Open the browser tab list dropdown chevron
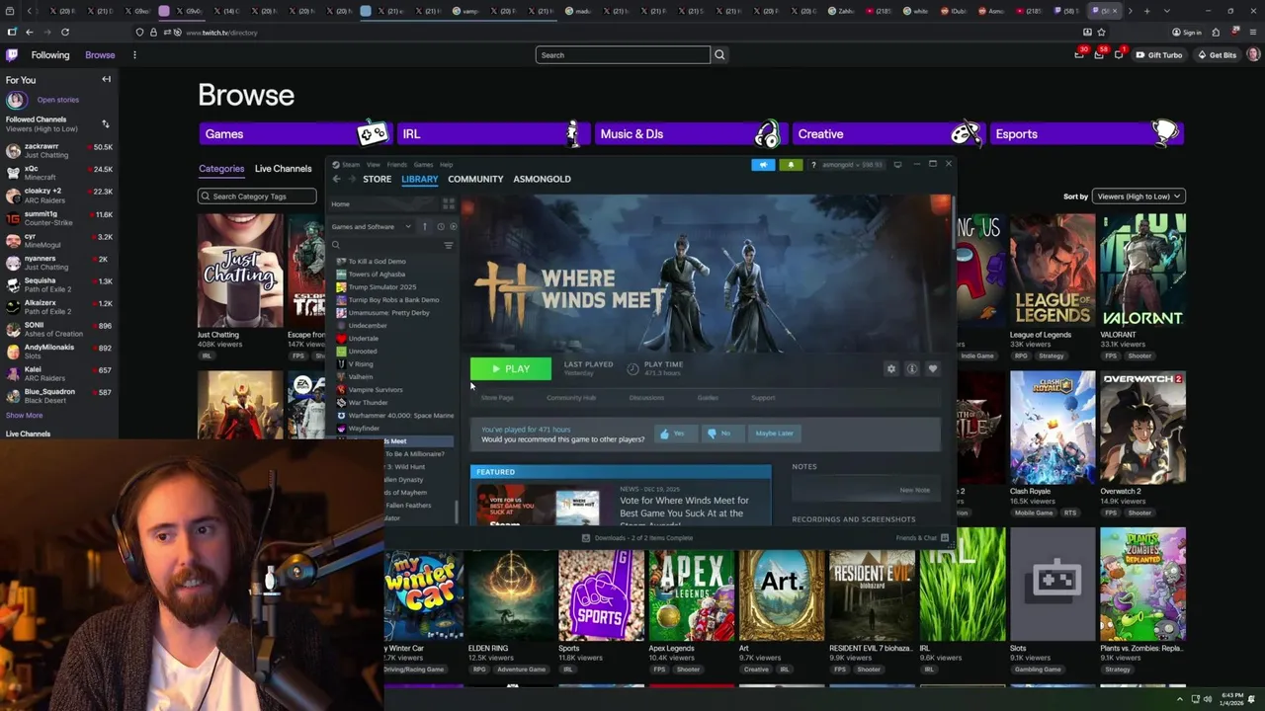Viewport: 1265px width, 711px height. tap(1166, 11)
